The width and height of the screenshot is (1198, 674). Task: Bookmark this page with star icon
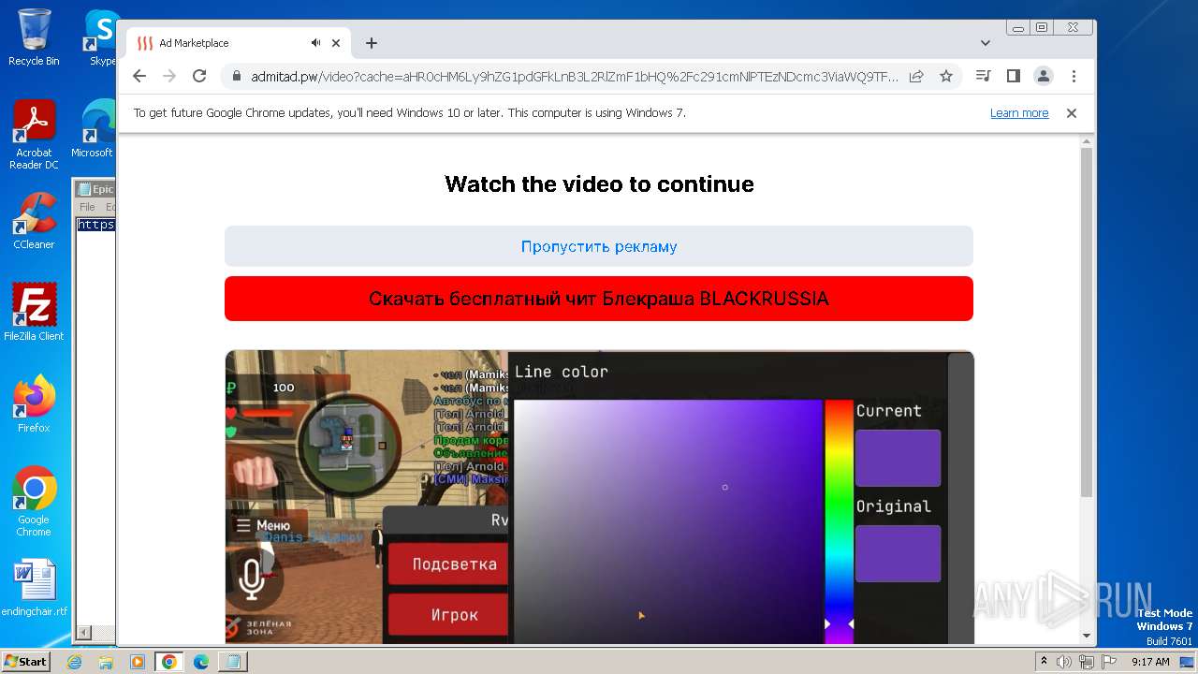point(946,77)
